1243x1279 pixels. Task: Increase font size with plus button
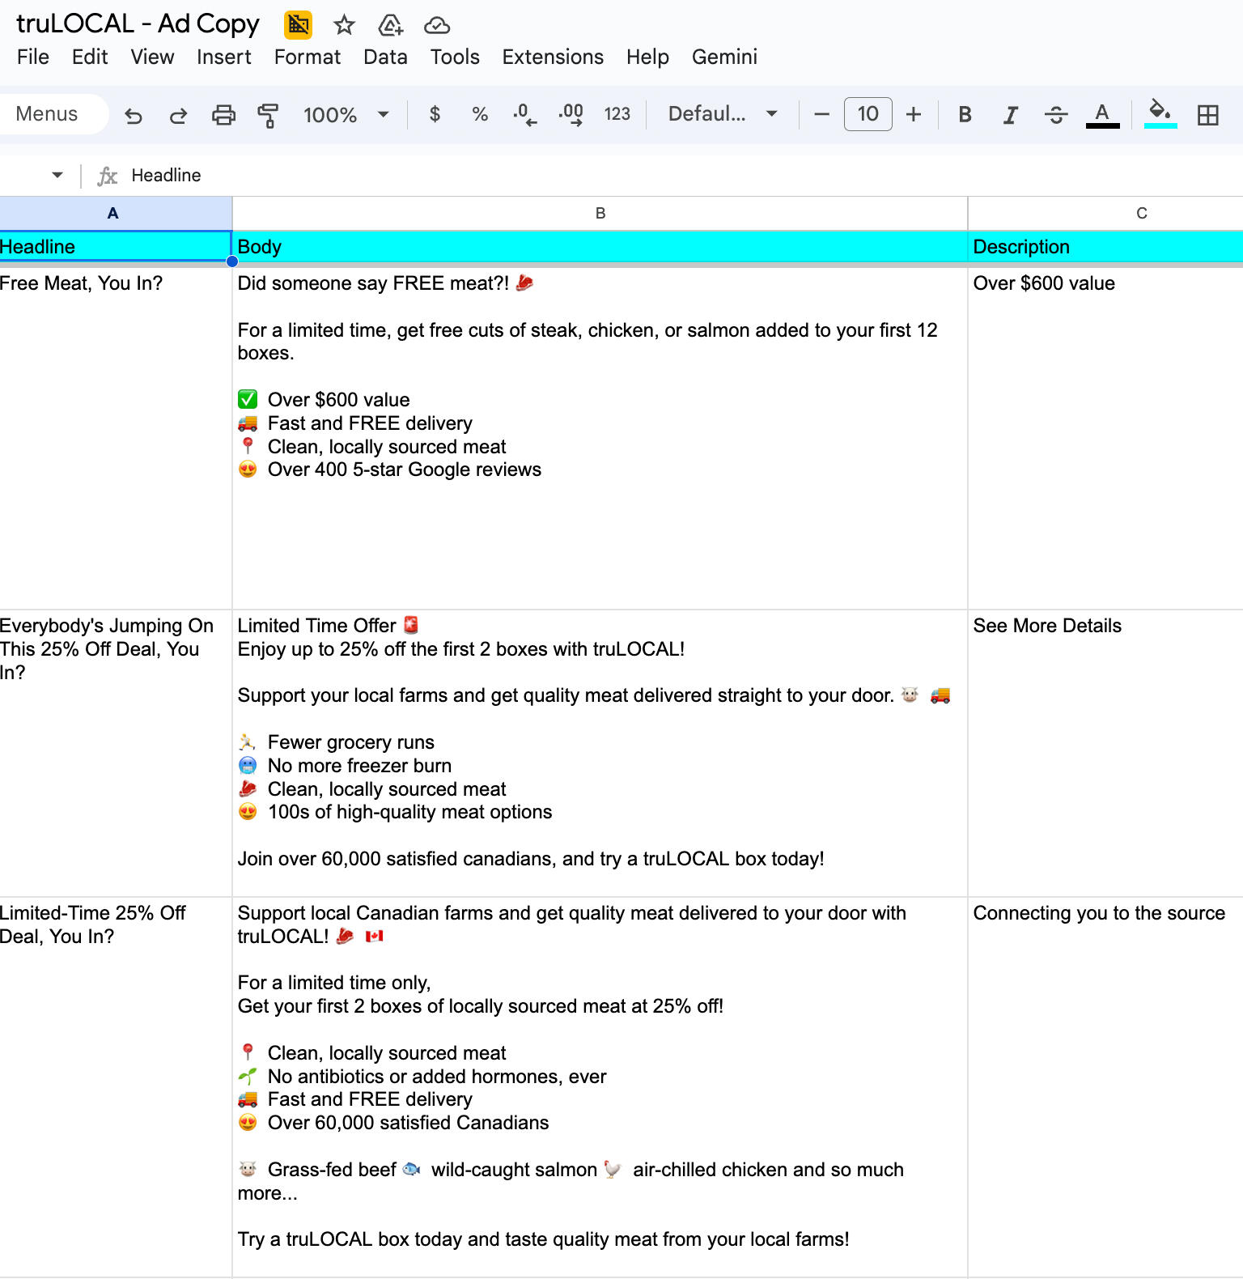[914, 114]
